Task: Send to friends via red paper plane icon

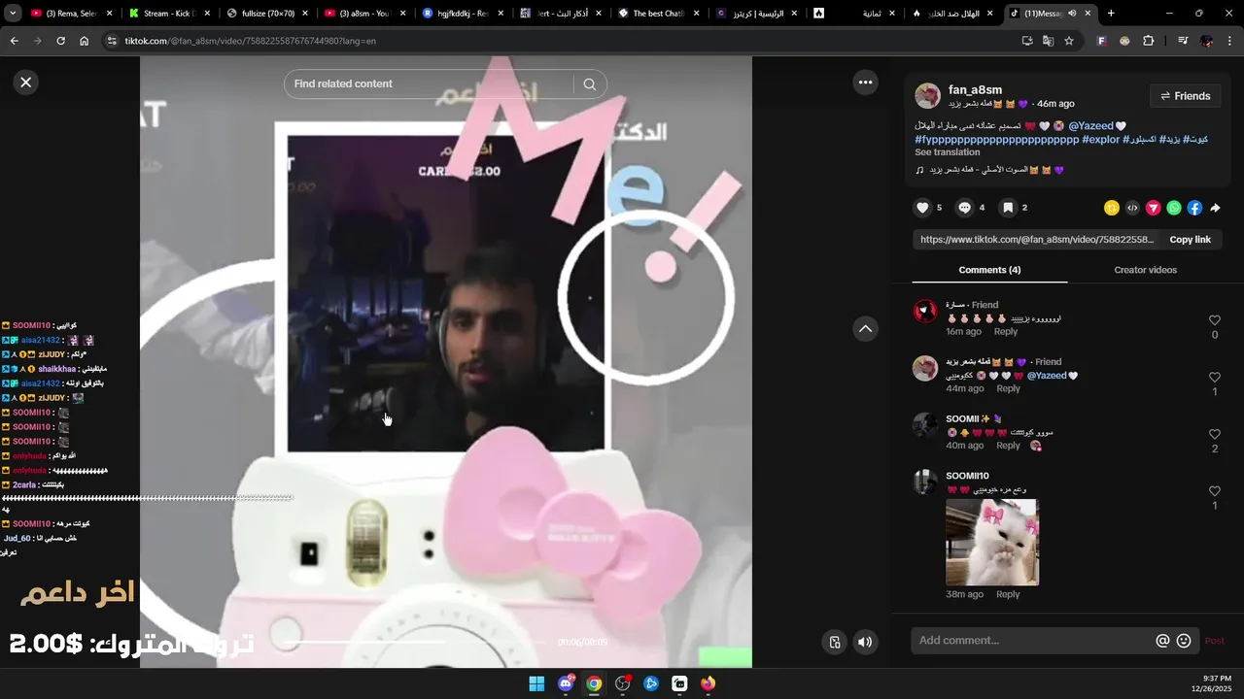Action: click(1154, 208)
